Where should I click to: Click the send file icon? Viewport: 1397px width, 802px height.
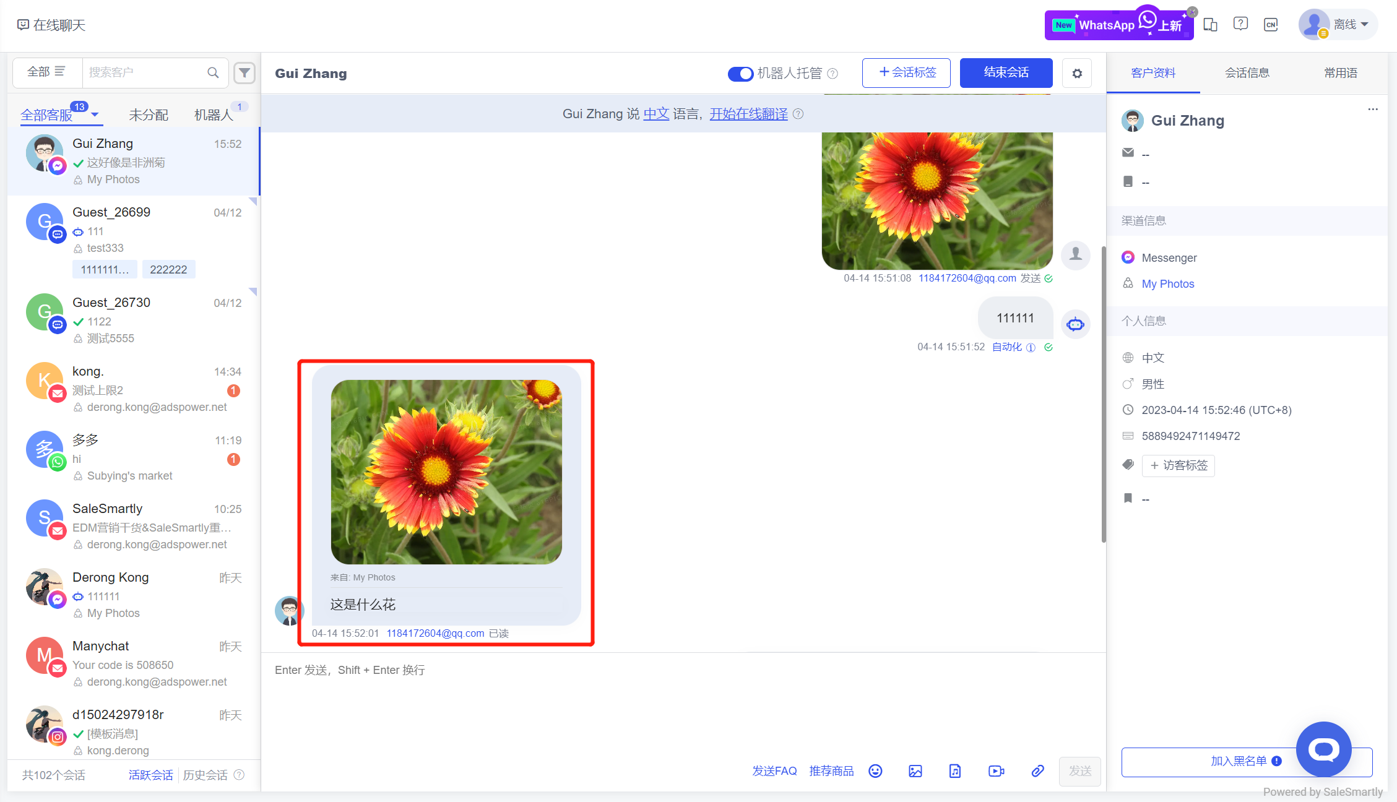[x=955, y=771]
